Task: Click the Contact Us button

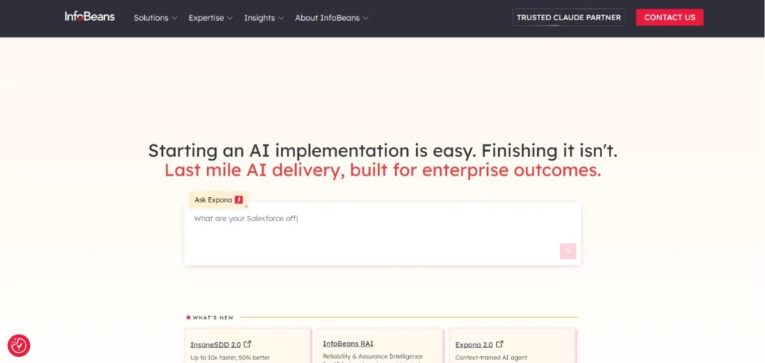Action: [x=669, y=18]
